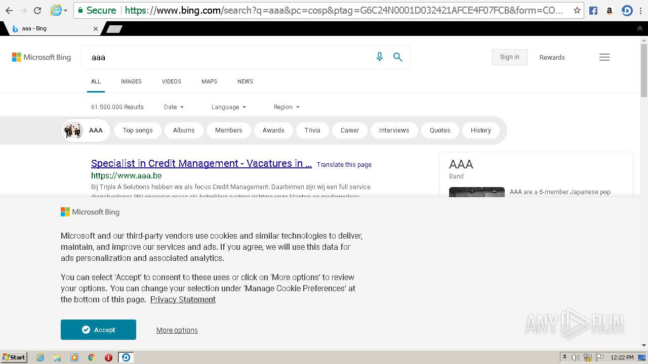648x364 pixels.
Task: Click the Start button
Action: tap(14, 357)
